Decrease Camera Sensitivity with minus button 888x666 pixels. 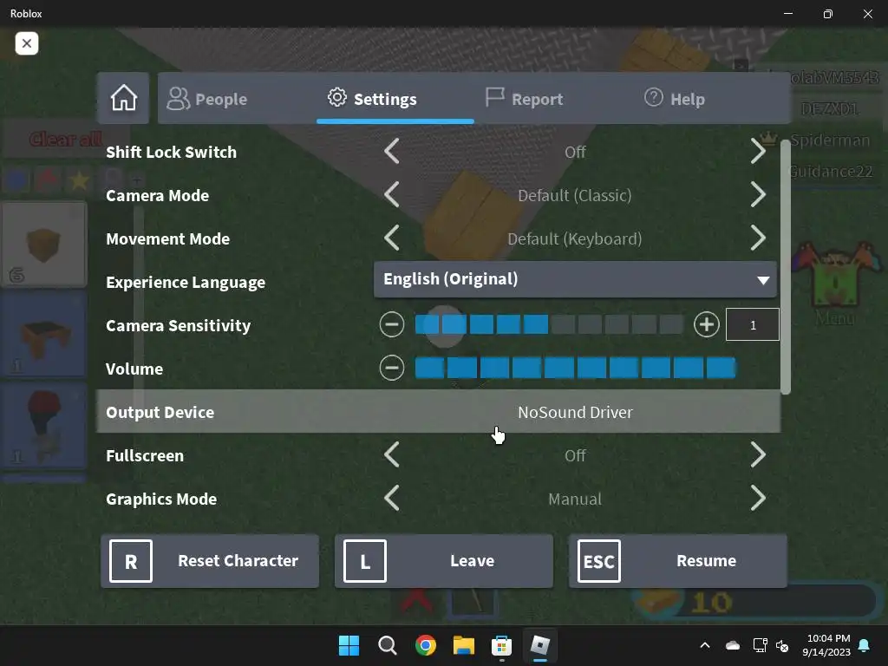[392, 324]
